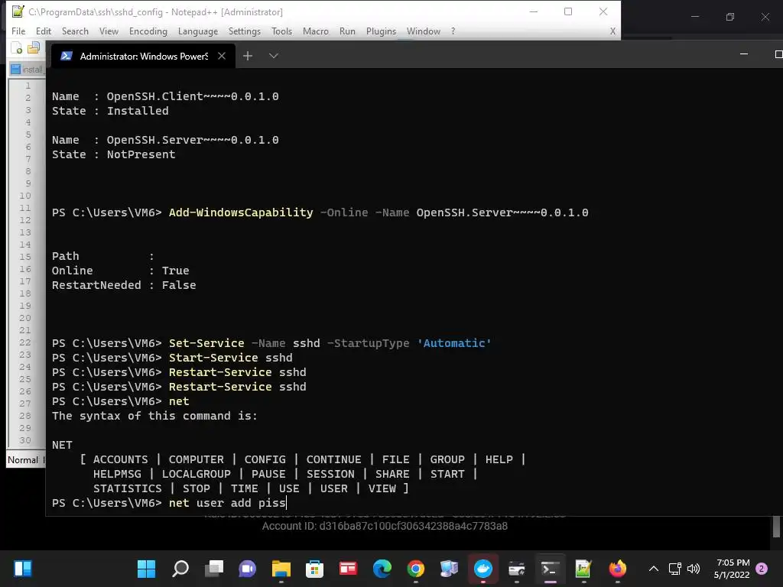Open the red news app on taskbar
Screen dimensions: 783x587
348,569
